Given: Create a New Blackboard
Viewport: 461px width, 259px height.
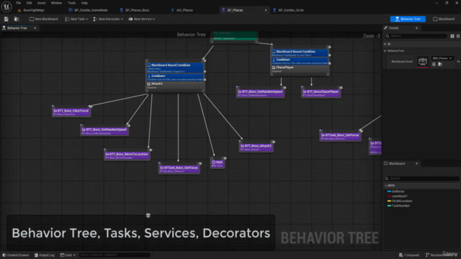Looking at the screenshot, I should click(x=43, y=19).
